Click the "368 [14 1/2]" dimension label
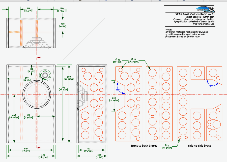This screenshot has height=162, width=227. (27, 79)
